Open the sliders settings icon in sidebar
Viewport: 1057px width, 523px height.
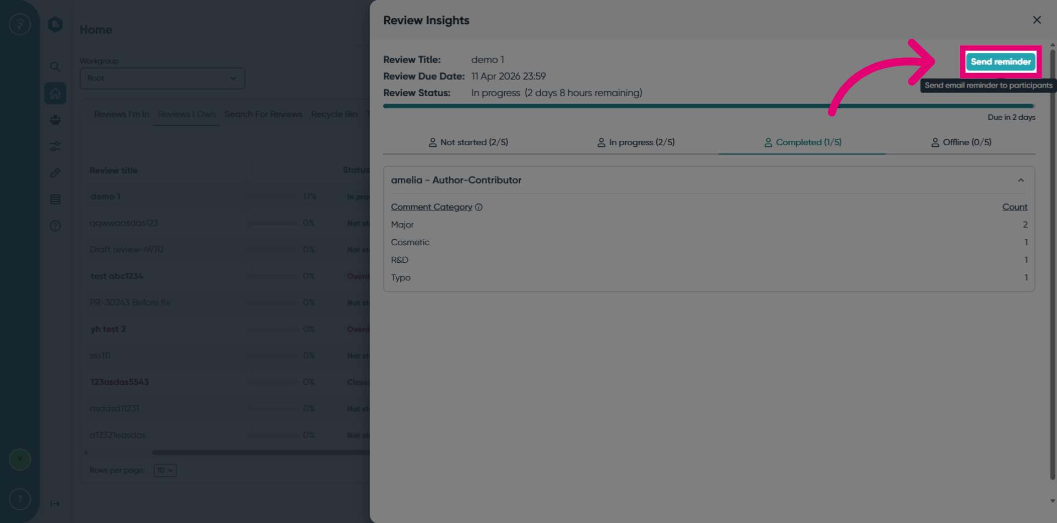click(55, 146)
